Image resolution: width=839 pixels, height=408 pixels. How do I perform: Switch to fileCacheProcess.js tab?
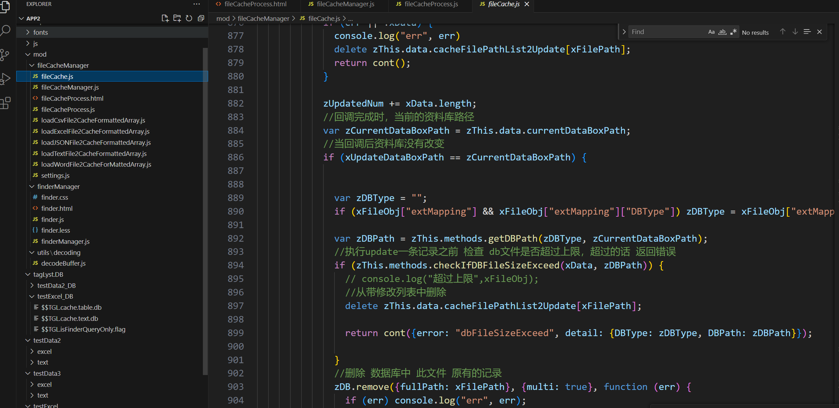click(x=431, y=4)
